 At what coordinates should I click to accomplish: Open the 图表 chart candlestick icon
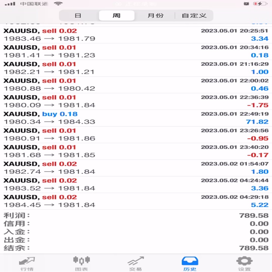click(82, 261)
